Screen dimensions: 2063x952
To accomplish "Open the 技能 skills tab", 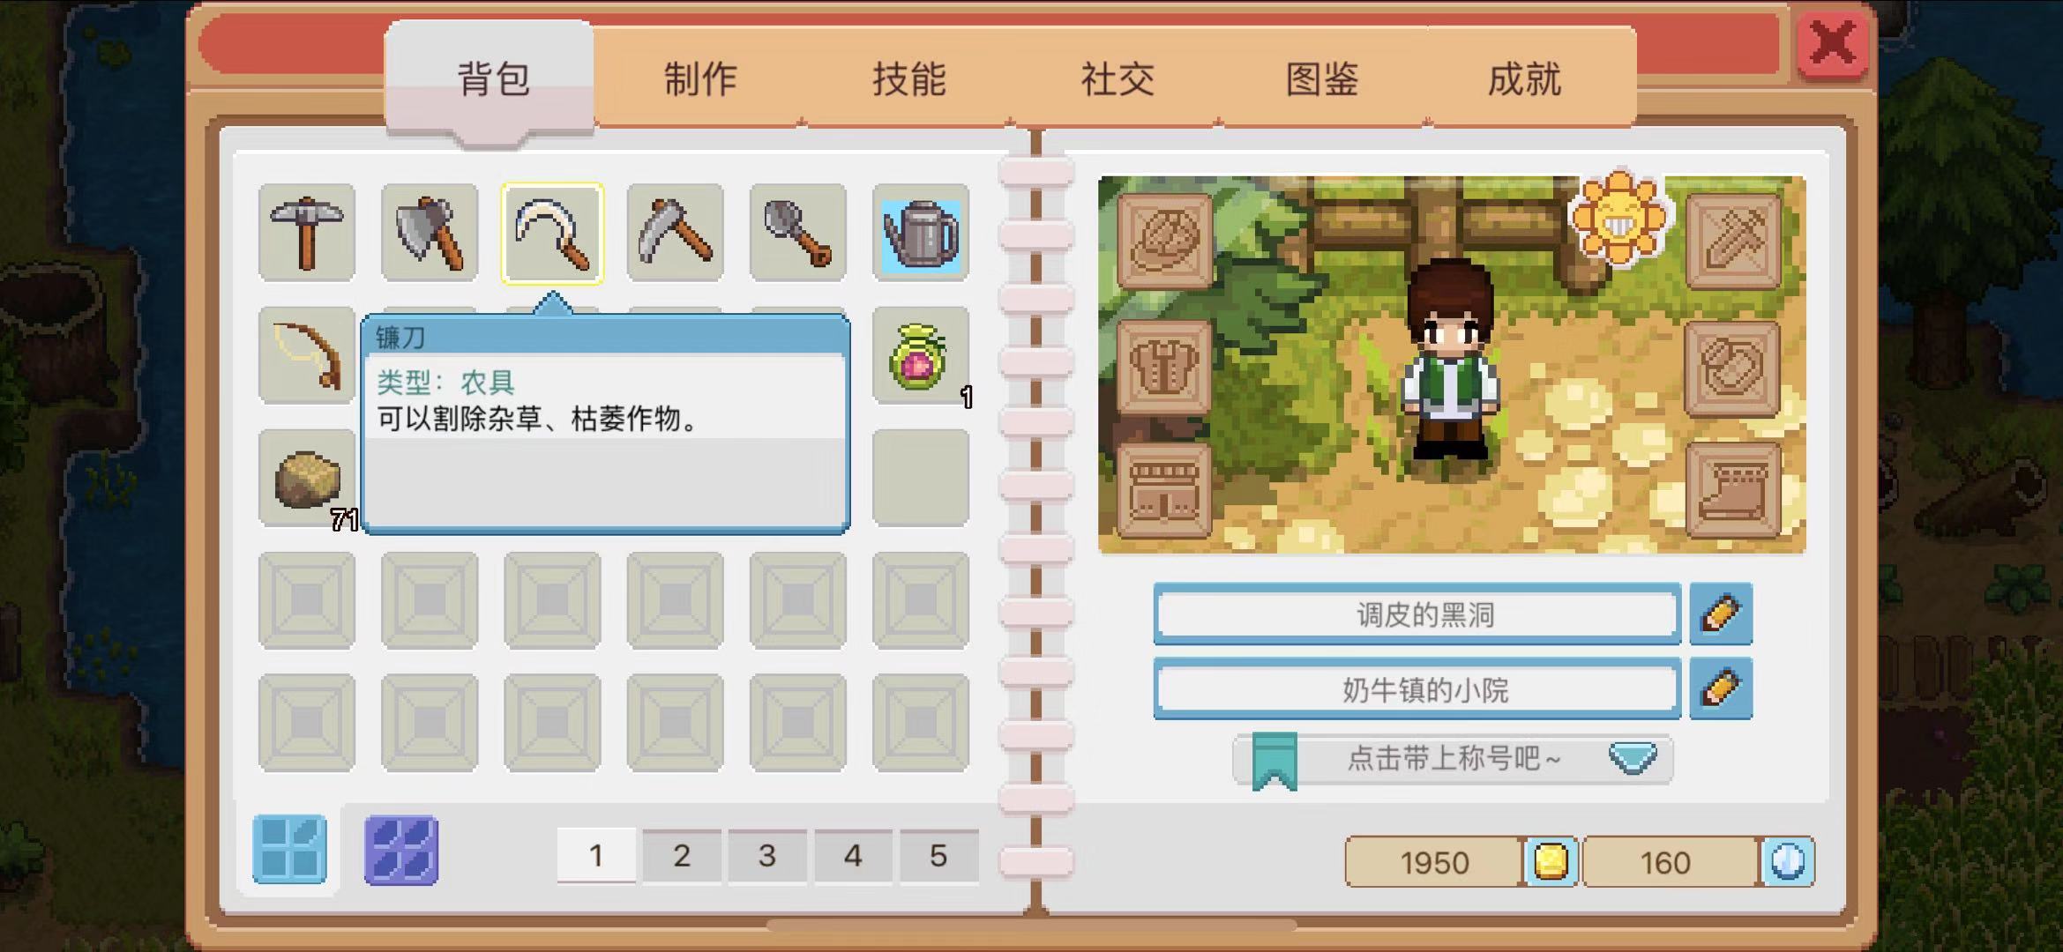I will (x=908, y=79).
